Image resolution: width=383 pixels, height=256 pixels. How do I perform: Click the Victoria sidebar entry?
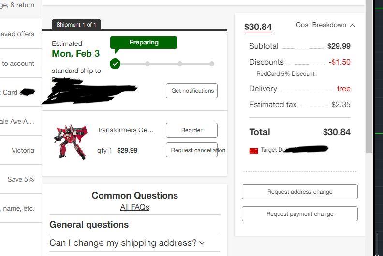[23, 150]
